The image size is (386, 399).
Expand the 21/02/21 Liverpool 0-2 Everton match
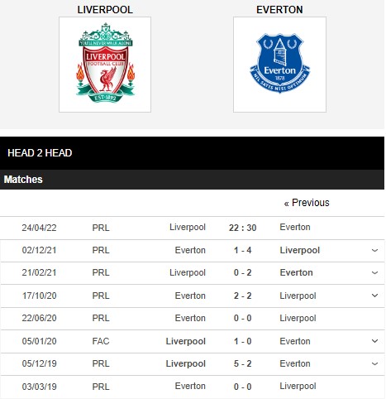374,272
